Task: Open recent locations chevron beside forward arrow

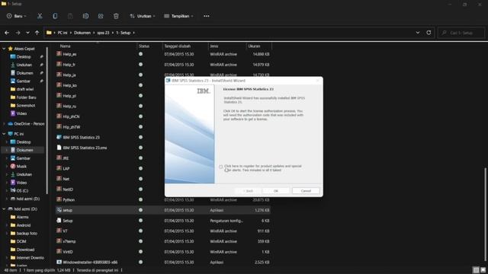Action: [27, 33]
